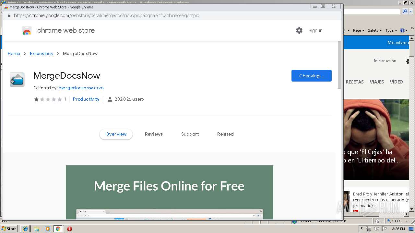Click the users count person icon

(x=110, y=99)
